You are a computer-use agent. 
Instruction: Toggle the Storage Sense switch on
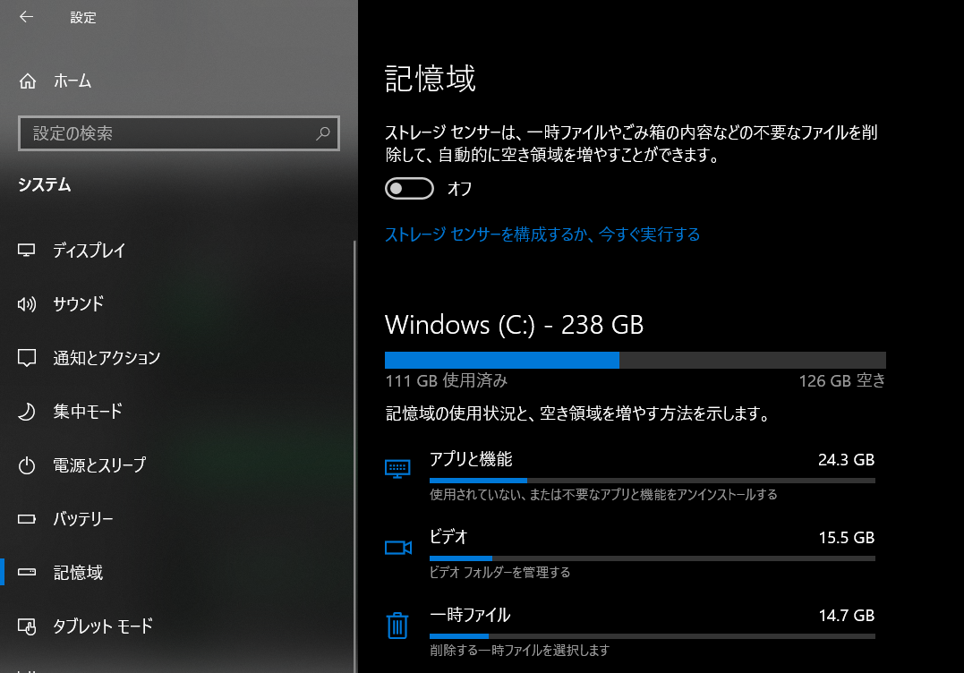(x=409, y=189)
